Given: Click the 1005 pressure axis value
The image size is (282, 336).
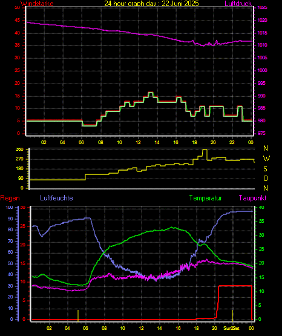Looking at the screenshot, I should tap(262, 58).
